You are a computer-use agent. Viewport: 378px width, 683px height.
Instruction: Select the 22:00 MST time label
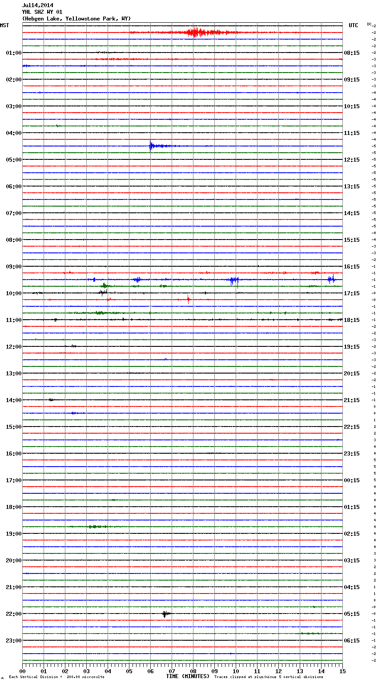(14, 614)
